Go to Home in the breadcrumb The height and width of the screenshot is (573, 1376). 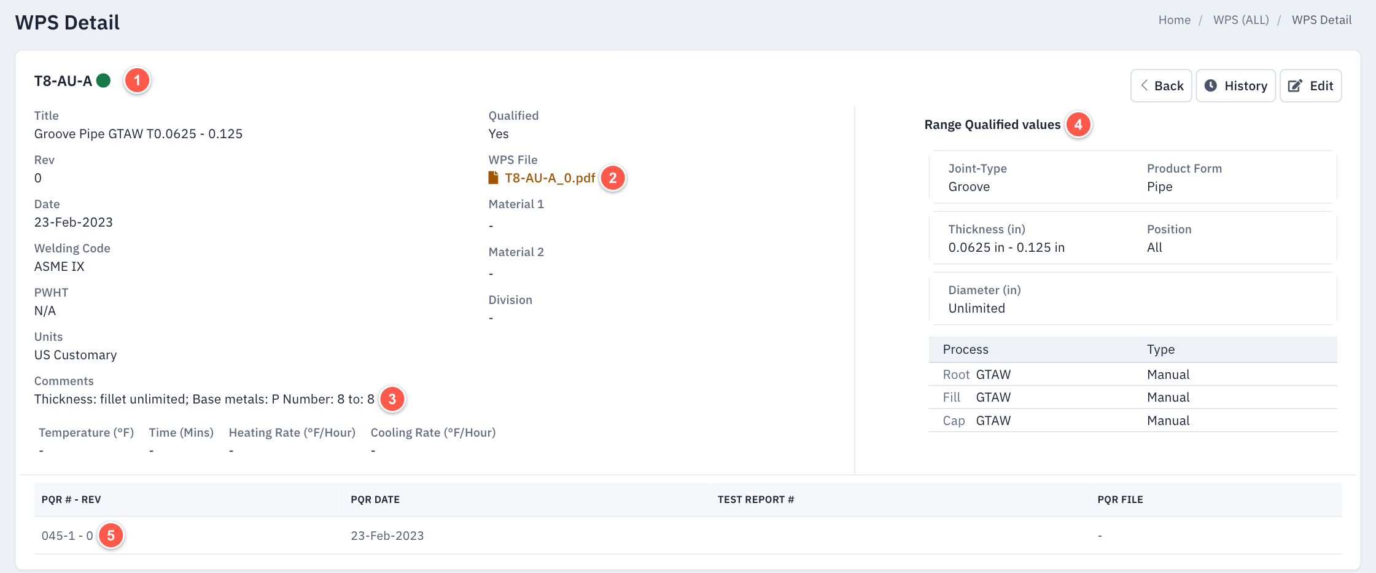[x=1174, y=20]
